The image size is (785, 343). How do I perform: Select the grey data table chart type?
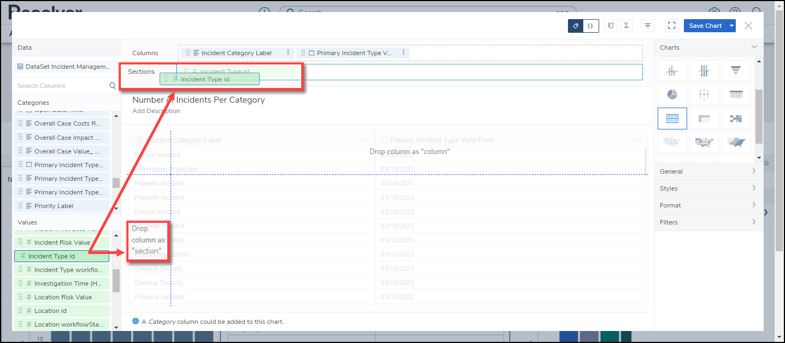[736, 94]
